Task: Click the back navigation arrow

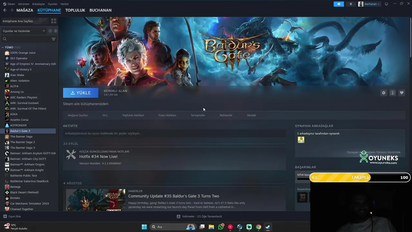Action: pyautogui.click(x=5, y=10)
